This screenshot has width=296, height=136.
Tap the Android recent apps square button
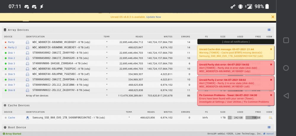click(286, 40)
